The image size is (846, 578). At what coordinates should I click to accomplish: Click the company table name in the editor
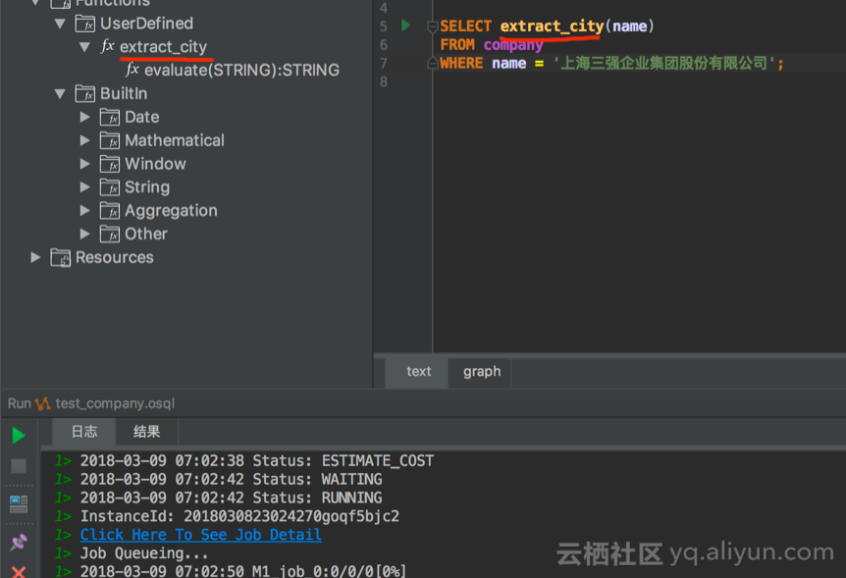click(x=513, y=45)
